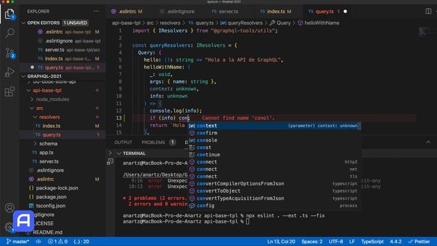The width and height of the screenshot is (437, 246).
Task: Select .eslintignore in Open Editors list
Action: (63, 41)
